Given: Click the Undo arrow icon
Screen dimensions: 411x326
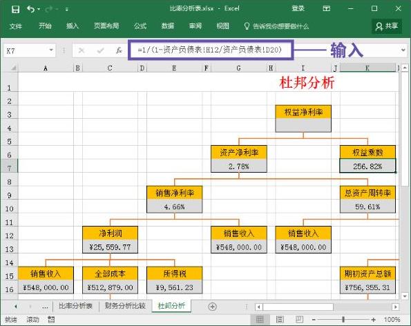Looking at the screenshot, I should (30, 10).
